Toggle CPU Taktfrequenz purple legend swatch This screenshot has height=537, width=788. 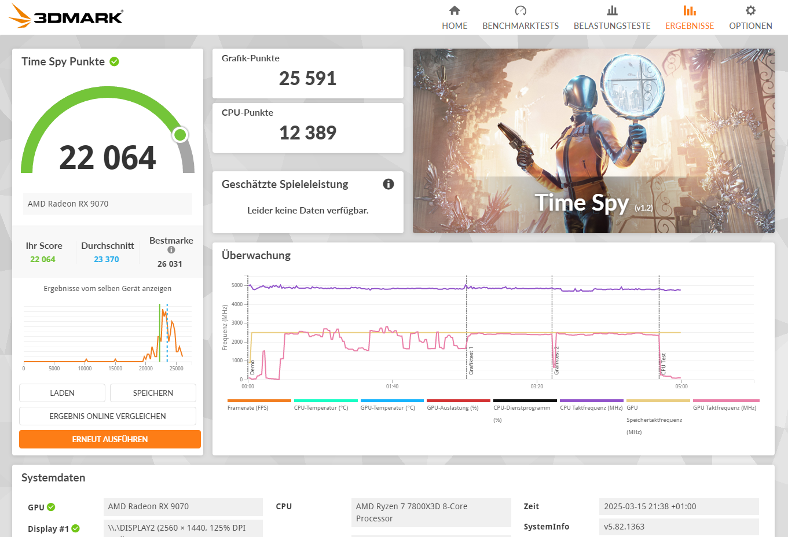pyautogui.click(x=592, y=400)
